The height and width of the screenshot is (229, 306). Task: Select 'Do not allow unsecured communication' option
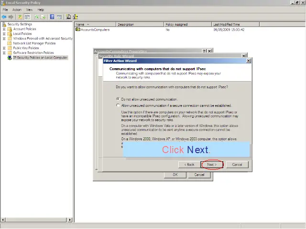(x=119, y=99)
